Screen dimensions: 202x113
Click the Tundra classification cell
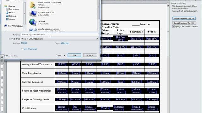(105, 108)
